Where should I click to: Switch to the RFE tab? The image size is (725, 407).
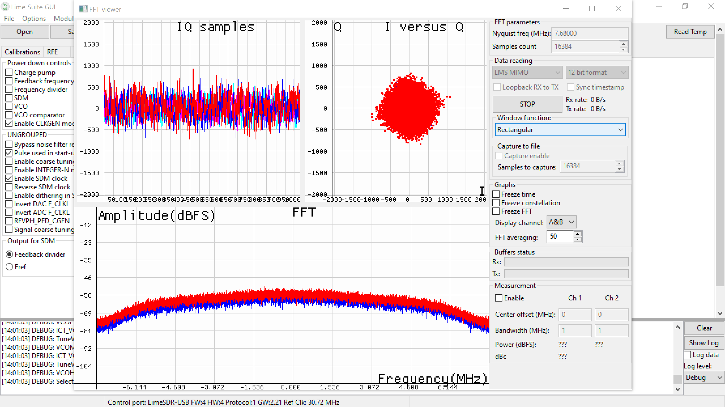[52, 52]
